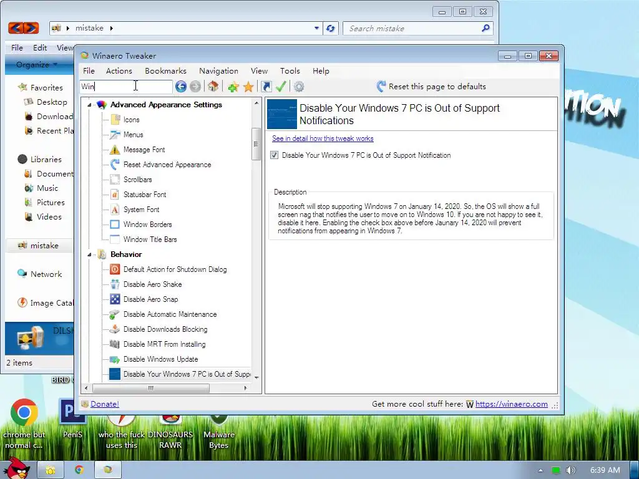
Task: Select Window Title Bars in the tree
Action: click(x=150, y=239)
